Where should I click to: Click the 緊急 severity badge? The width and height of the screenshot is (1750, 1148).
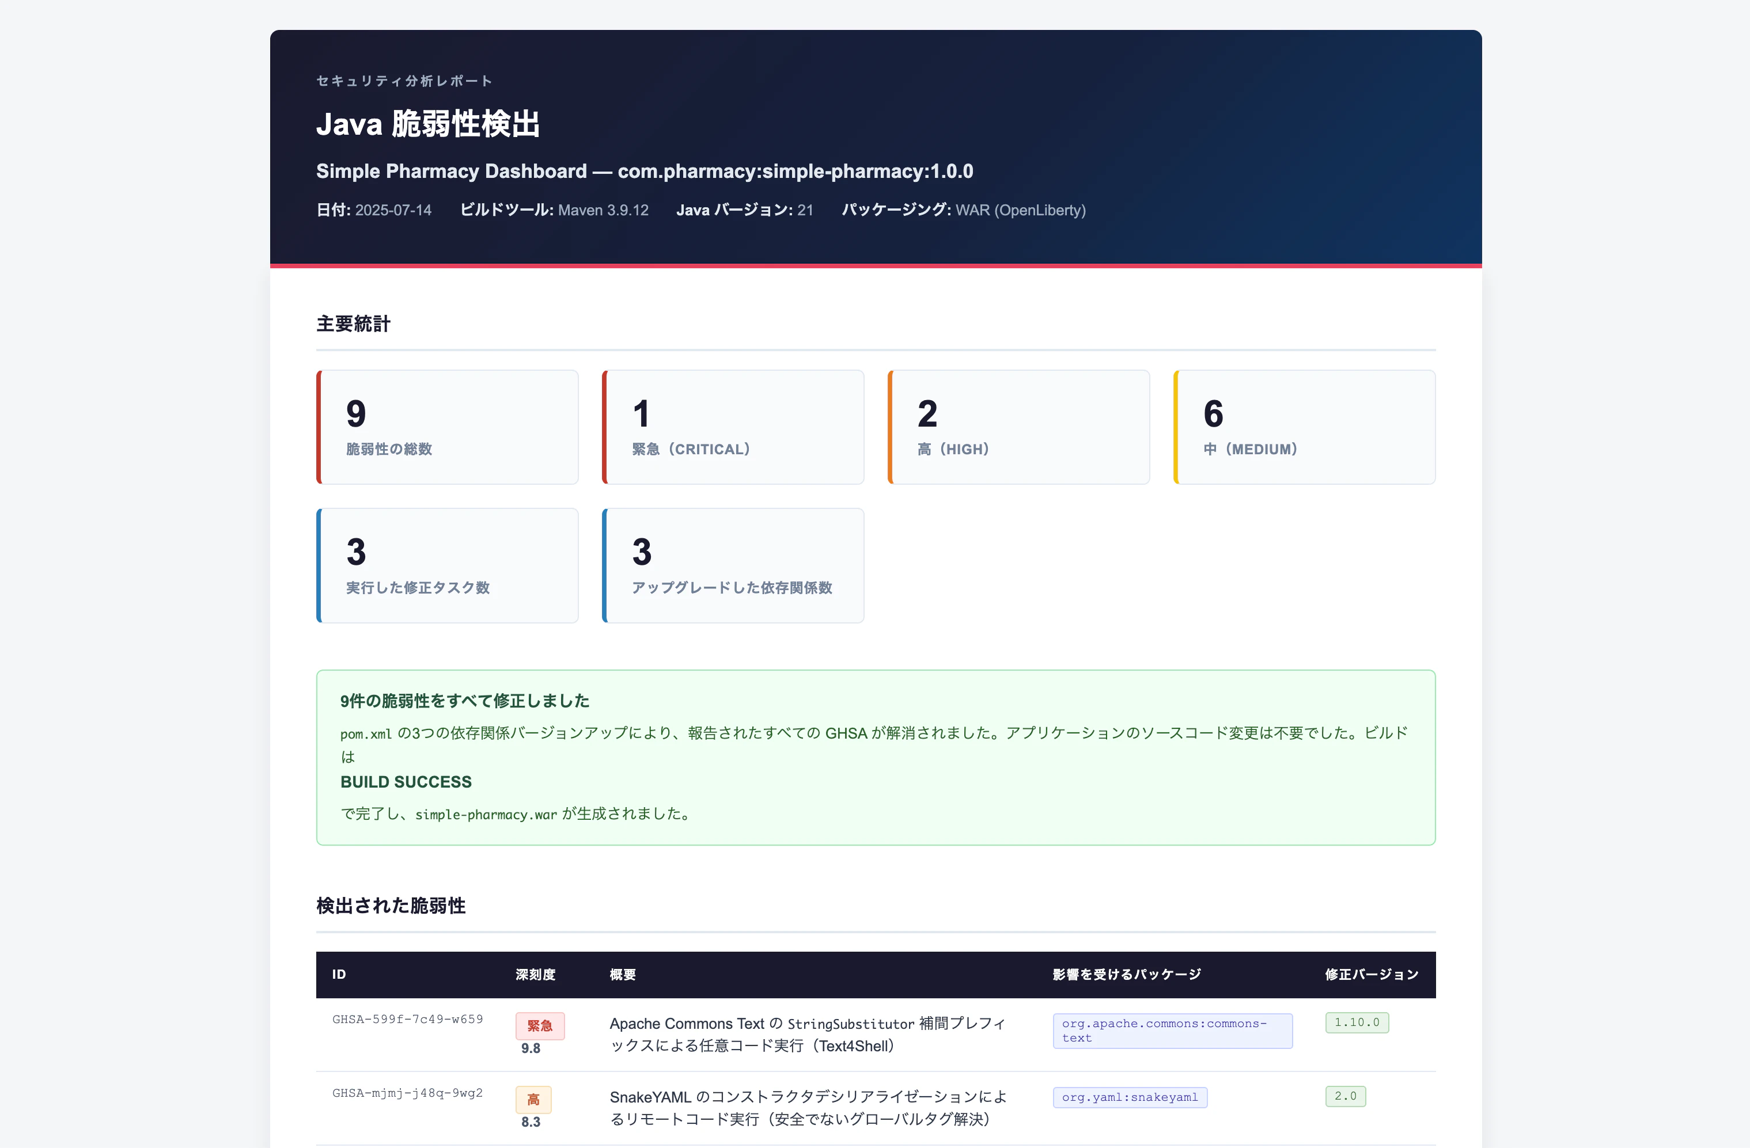click(540, 1026)
